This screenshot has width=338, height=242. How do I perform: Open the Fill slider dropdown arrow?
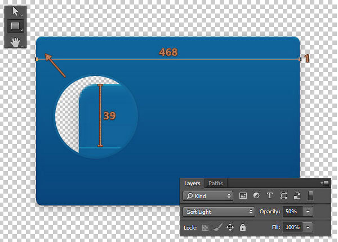point(308,227)
